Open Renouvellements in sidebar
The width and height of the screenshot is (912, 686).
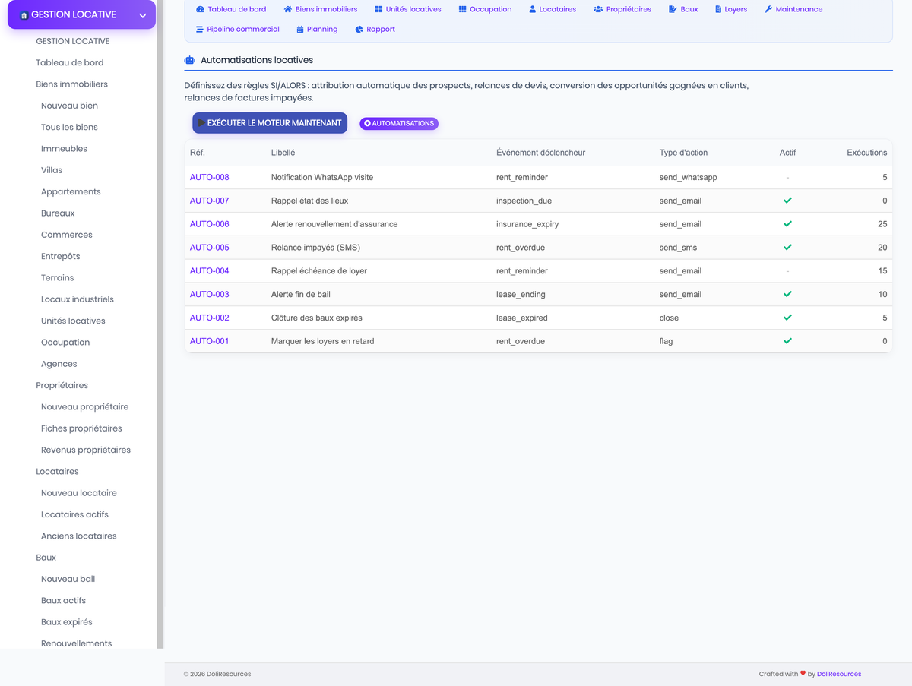point(77,643)
